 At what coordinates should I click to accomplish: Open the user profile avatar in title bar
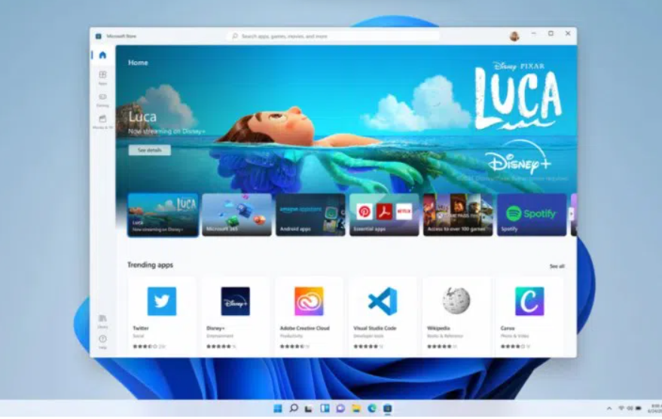(x=514, y=36)
